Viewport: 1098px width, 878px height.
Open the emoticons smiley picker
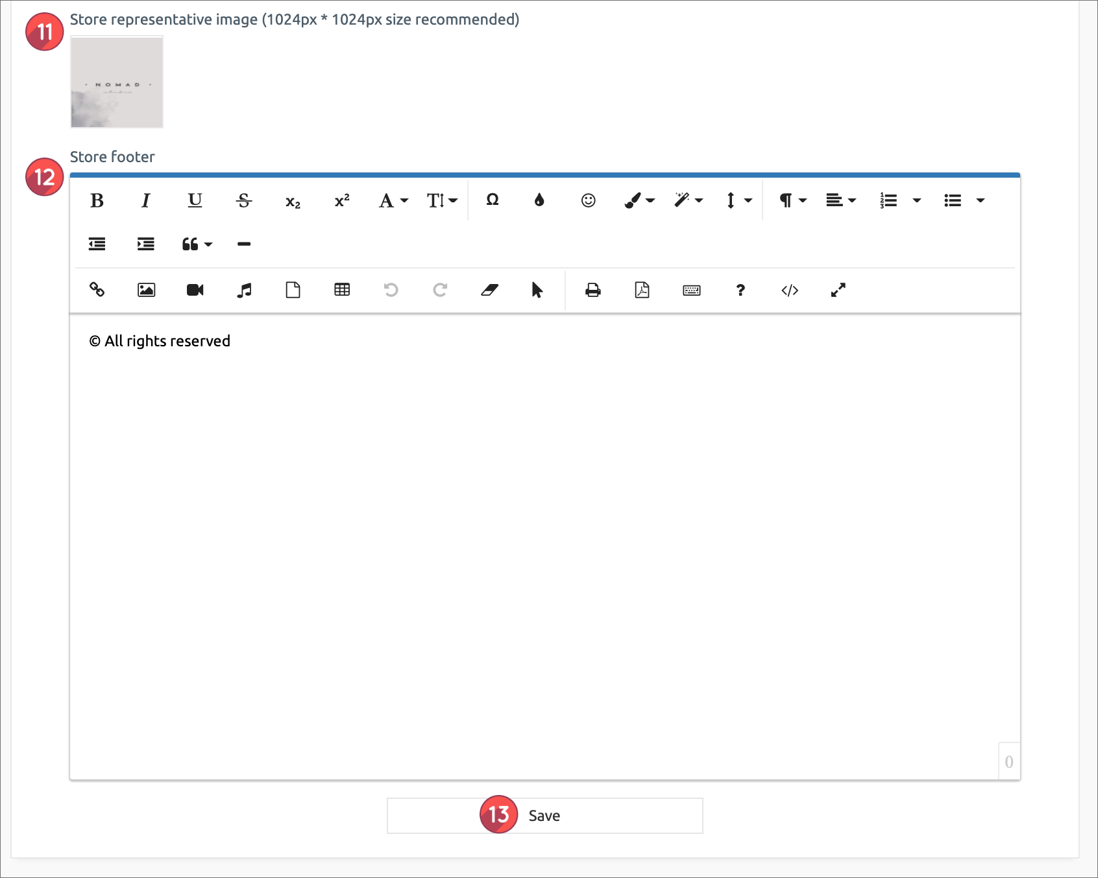[x=588, y=200]
